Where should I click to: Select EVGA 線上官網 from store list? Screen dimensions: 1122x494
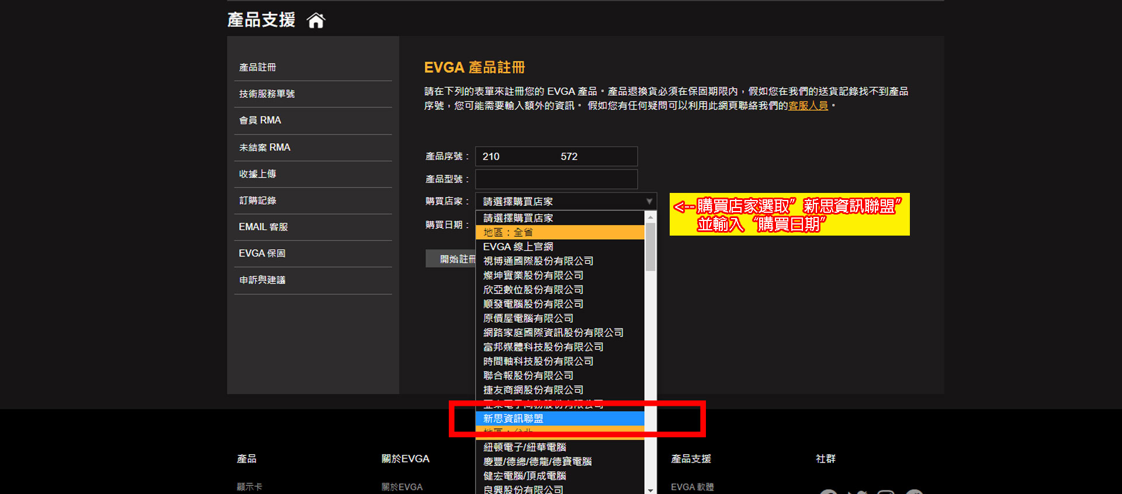(560, 247)
